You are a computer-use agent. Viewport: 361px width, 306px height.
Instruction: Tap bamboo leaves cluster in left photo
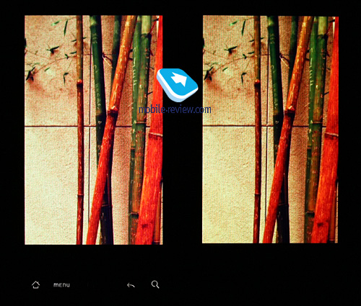click(48, 55)
